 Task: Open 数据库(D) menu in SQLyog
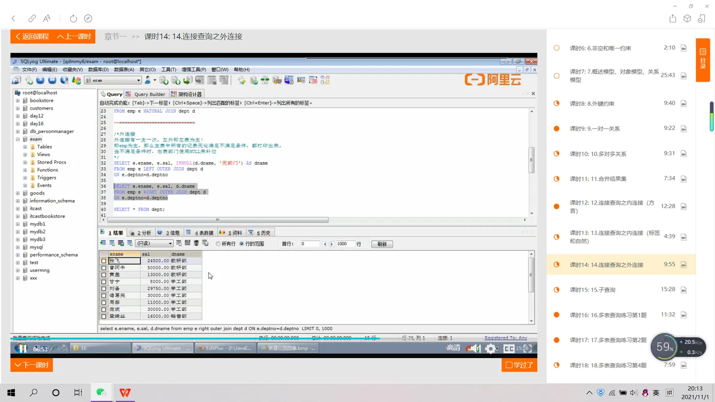[98, 69]
